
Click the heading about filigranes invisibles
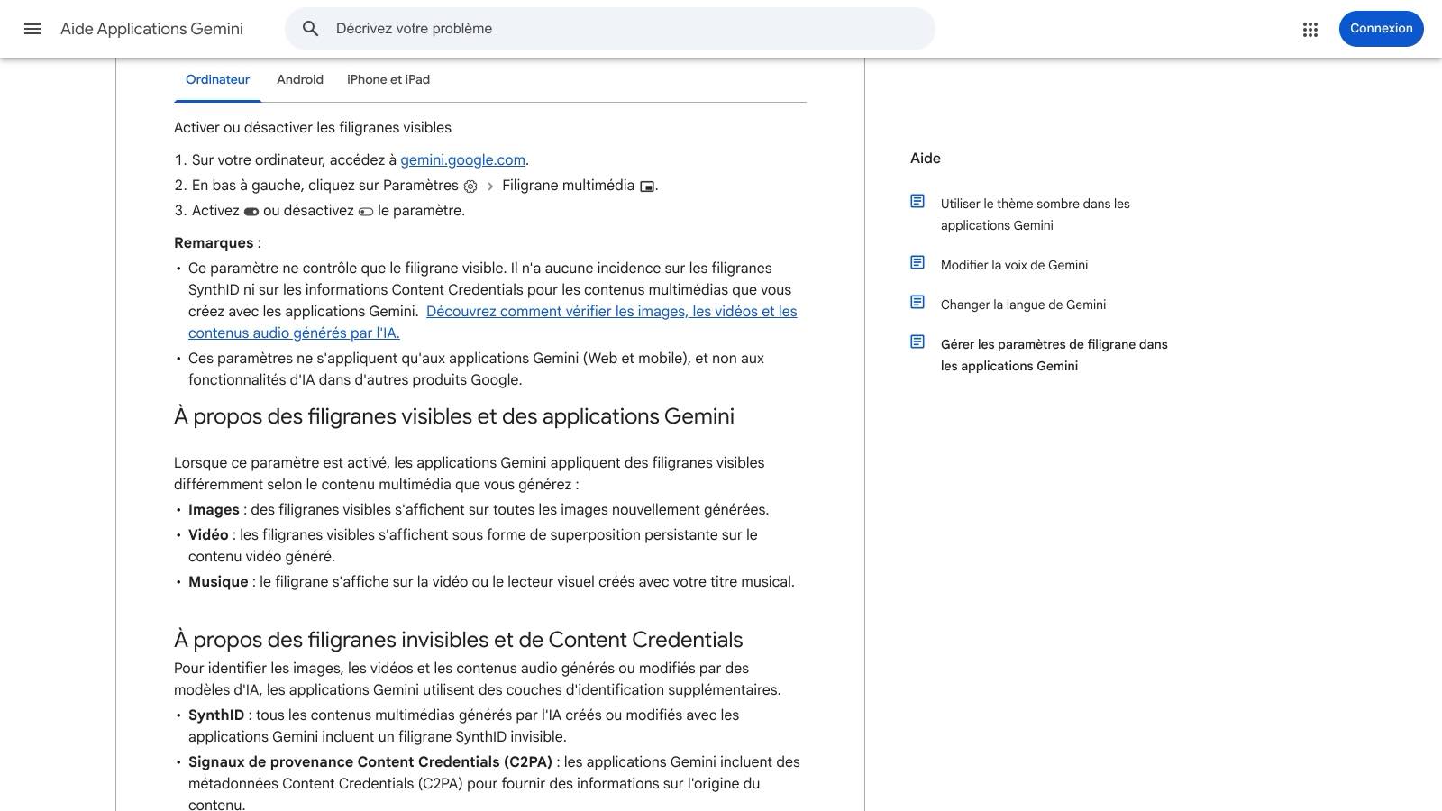(458, 640)
